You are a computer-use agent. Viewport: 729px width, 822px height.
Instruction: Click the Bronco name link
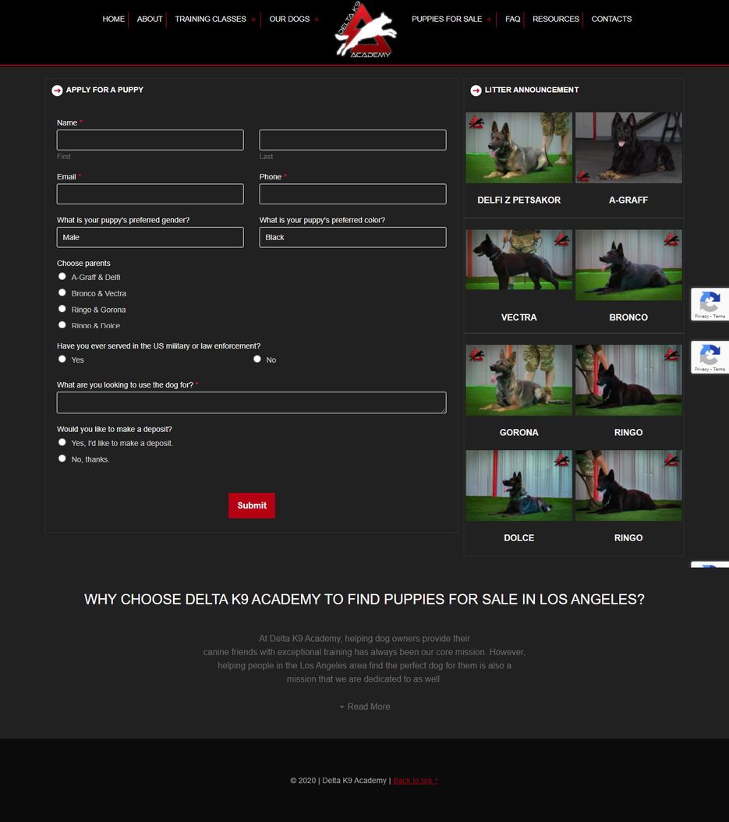pyautogui.click(x=628, y=317)
